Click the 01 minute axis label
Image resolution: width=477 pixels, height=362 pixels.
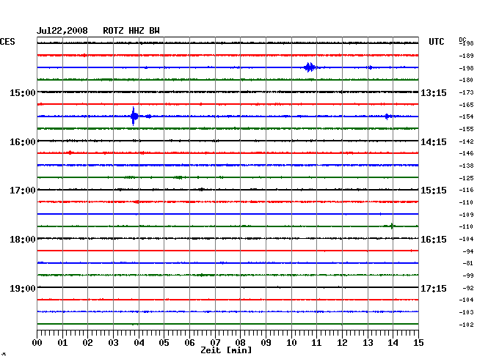[62, 343]
